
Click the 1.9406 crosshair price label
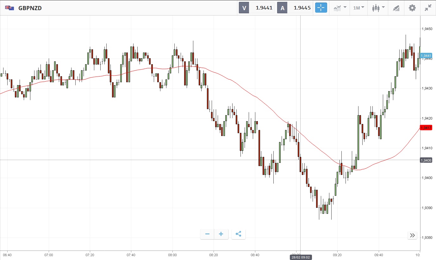coord(426,160)
